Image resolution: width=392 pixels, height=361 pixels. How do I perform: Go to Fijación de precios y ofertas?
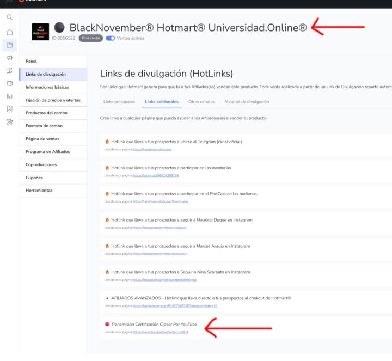click(53, 100)
